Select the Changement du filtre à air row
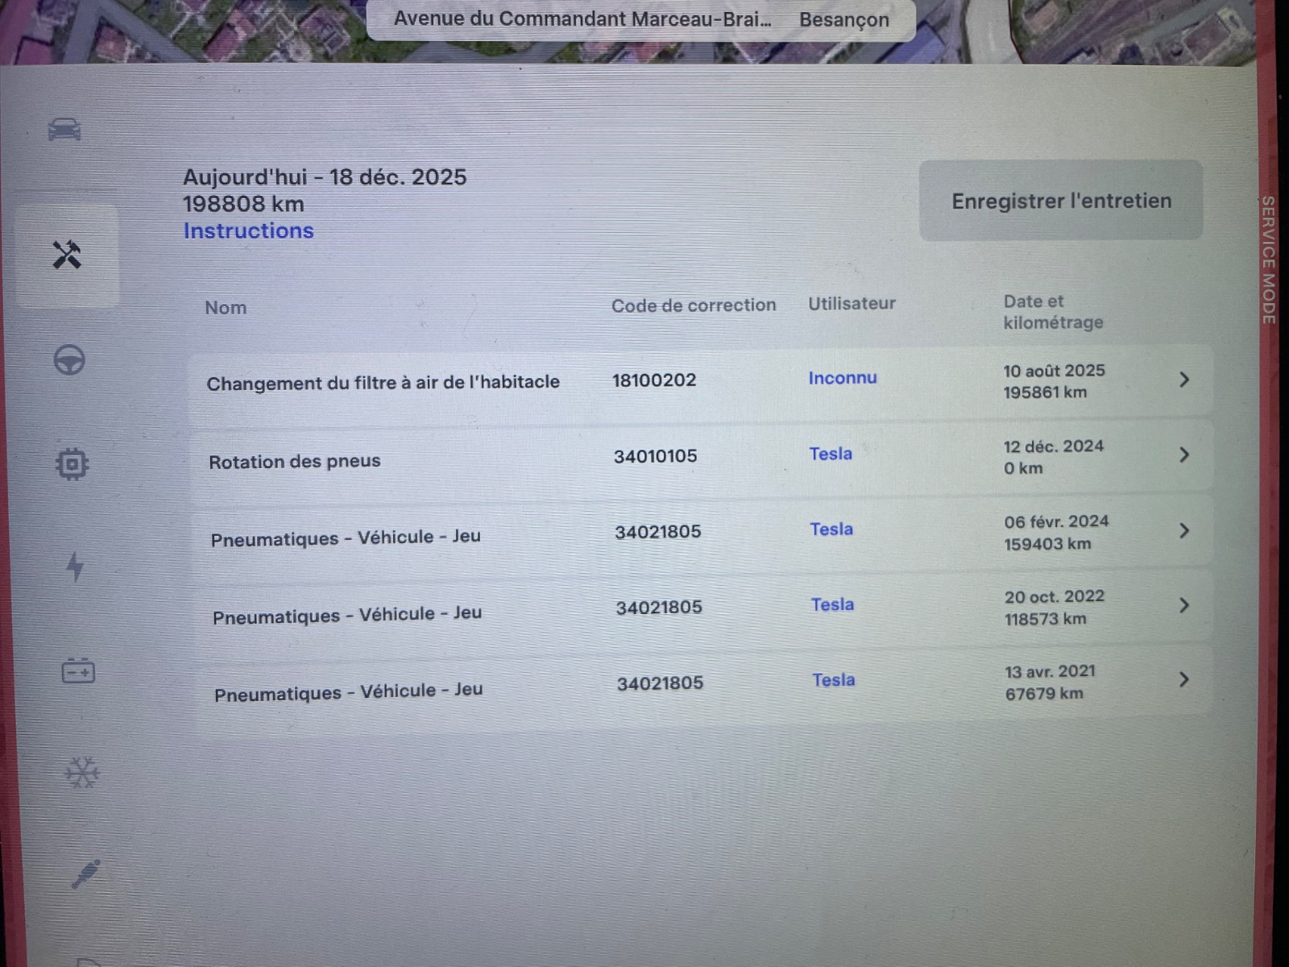This screenshot has width=1289, height=967. [x=383, y=383]
